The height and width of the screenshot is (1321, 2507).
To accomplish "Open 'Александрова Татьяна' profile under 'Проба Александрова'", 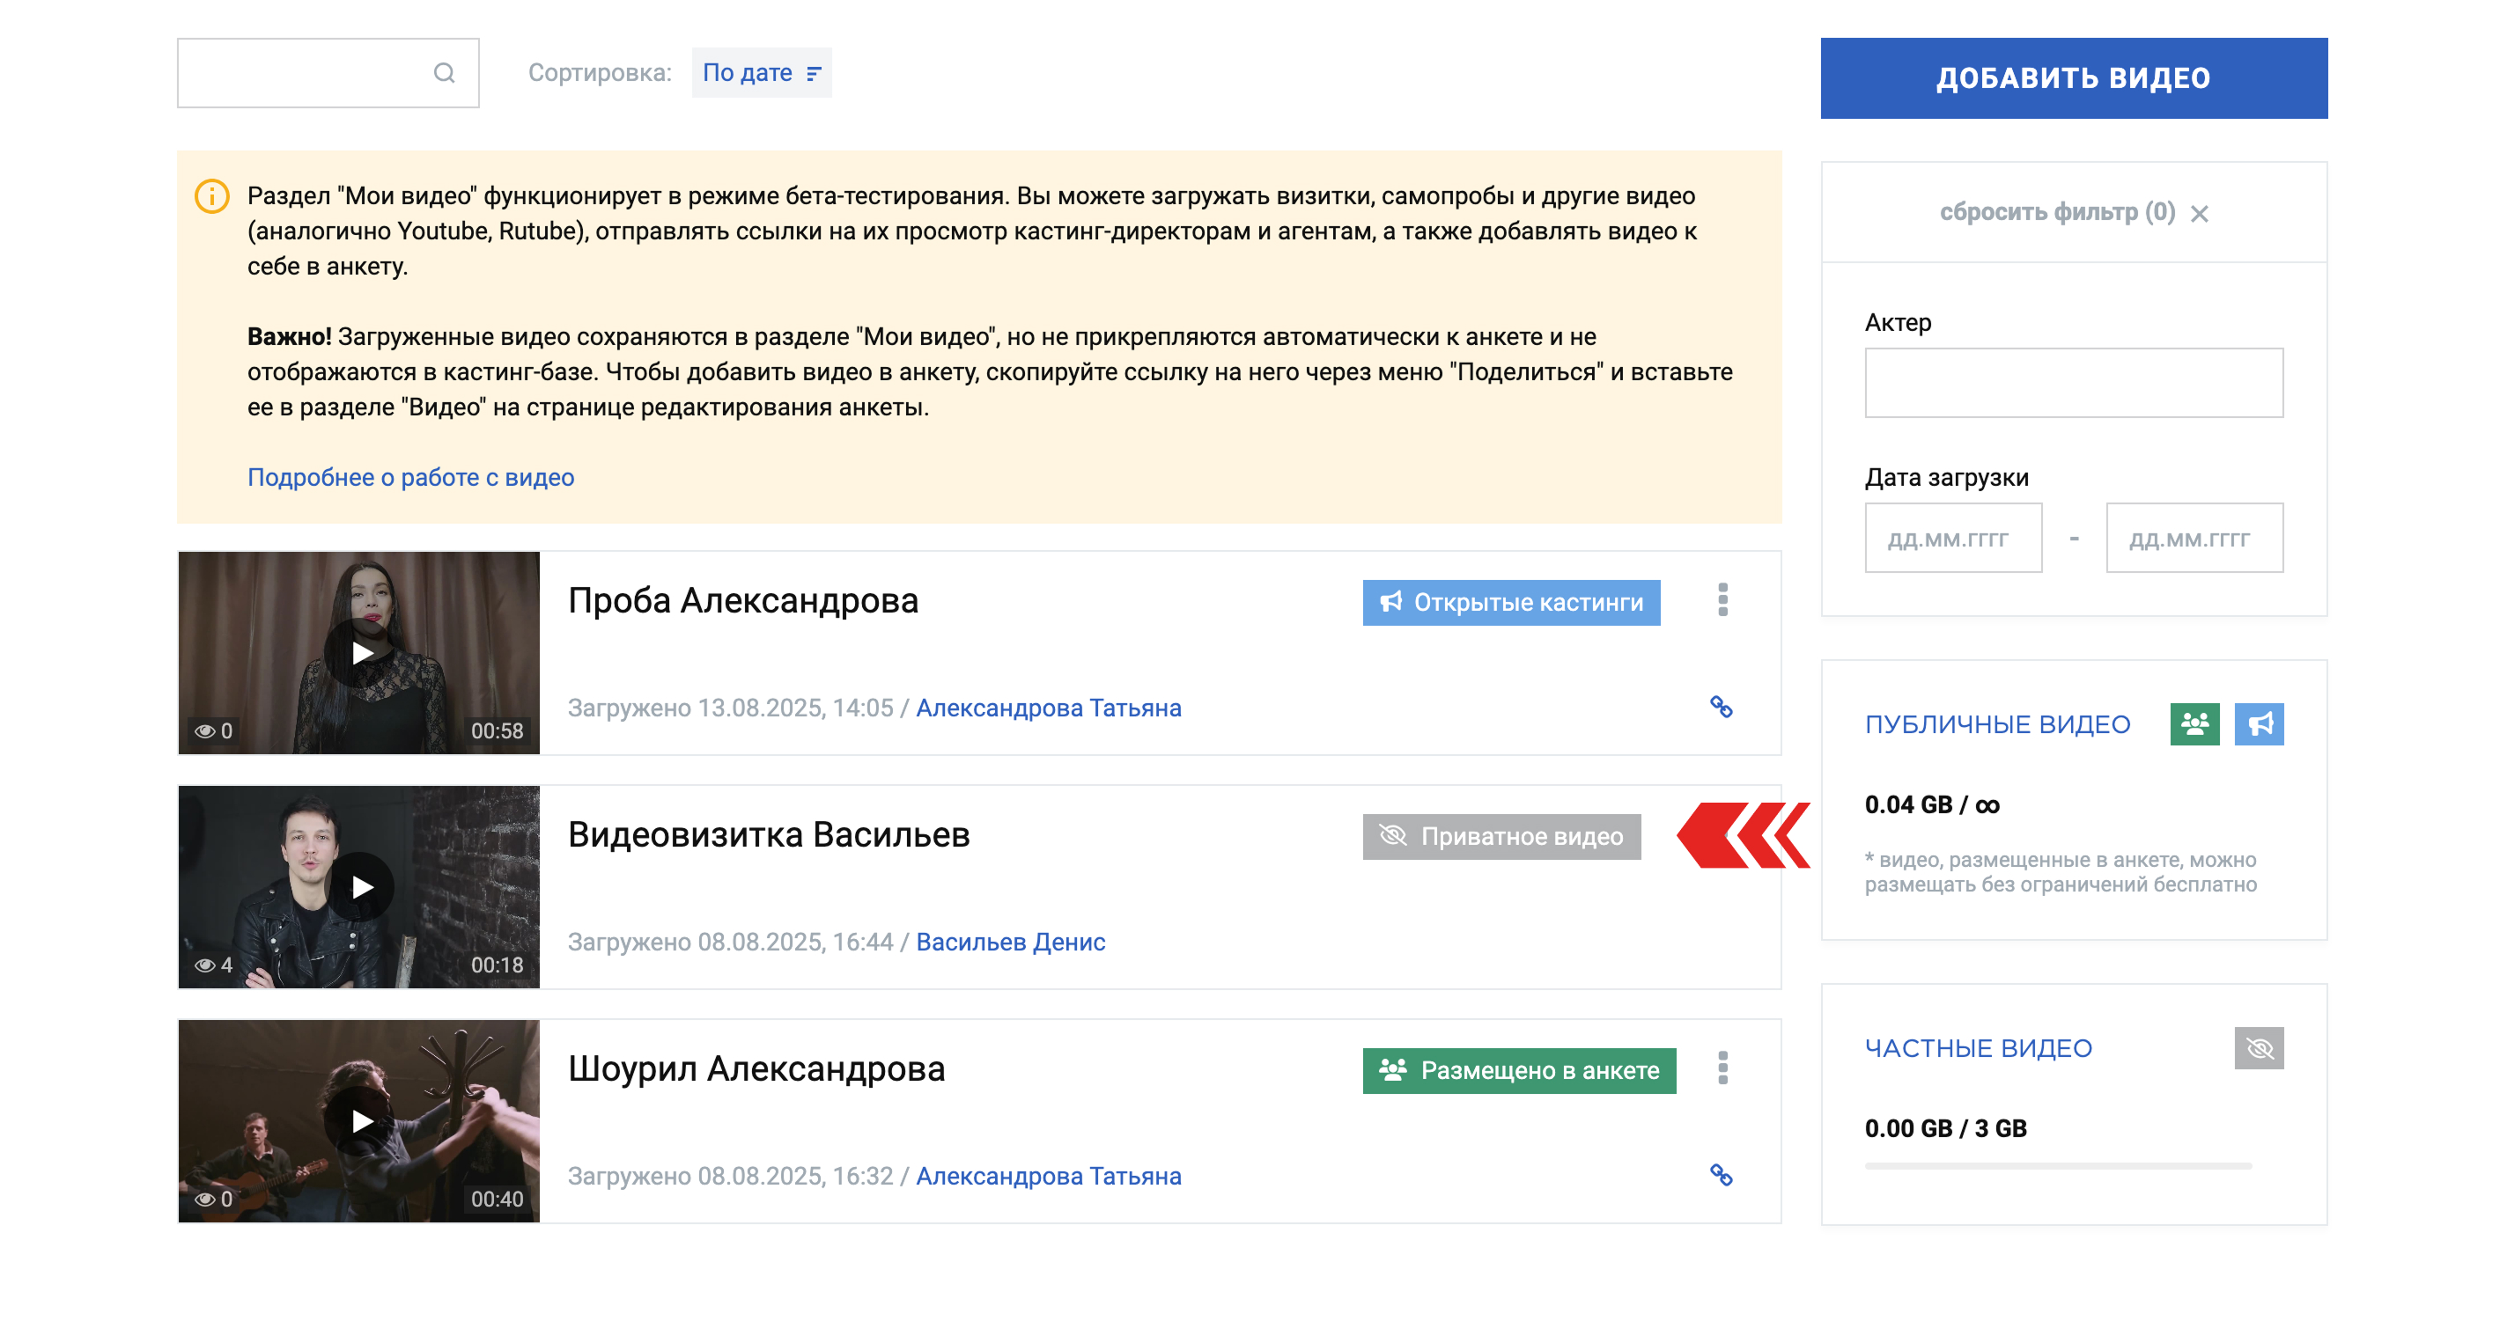I will (1048, 708).
